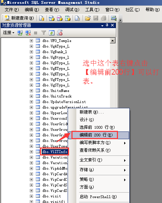Image resolution: width=162 pixels, height=203 pixels.
Task: Select the dbo.UgEType_L table
Action: 56,69
